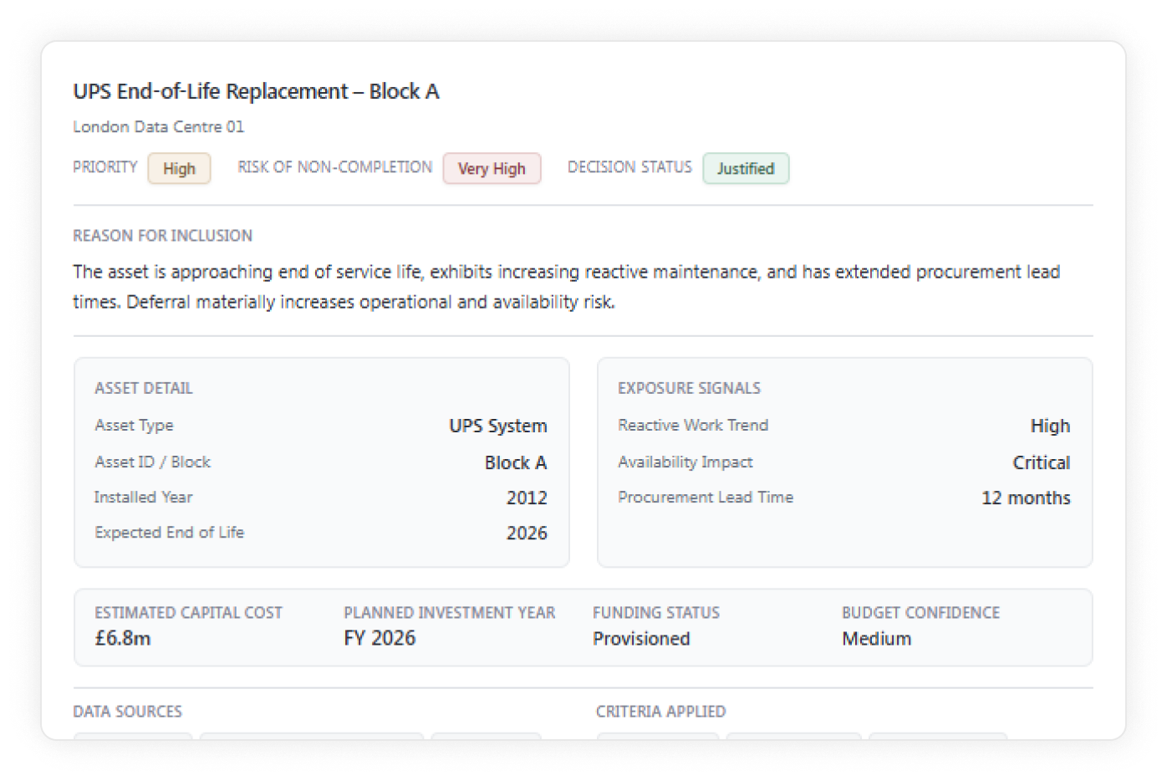Click the UPS System asset type value
This screenshot has height=781, width=1167.
[x=497, y=426]
